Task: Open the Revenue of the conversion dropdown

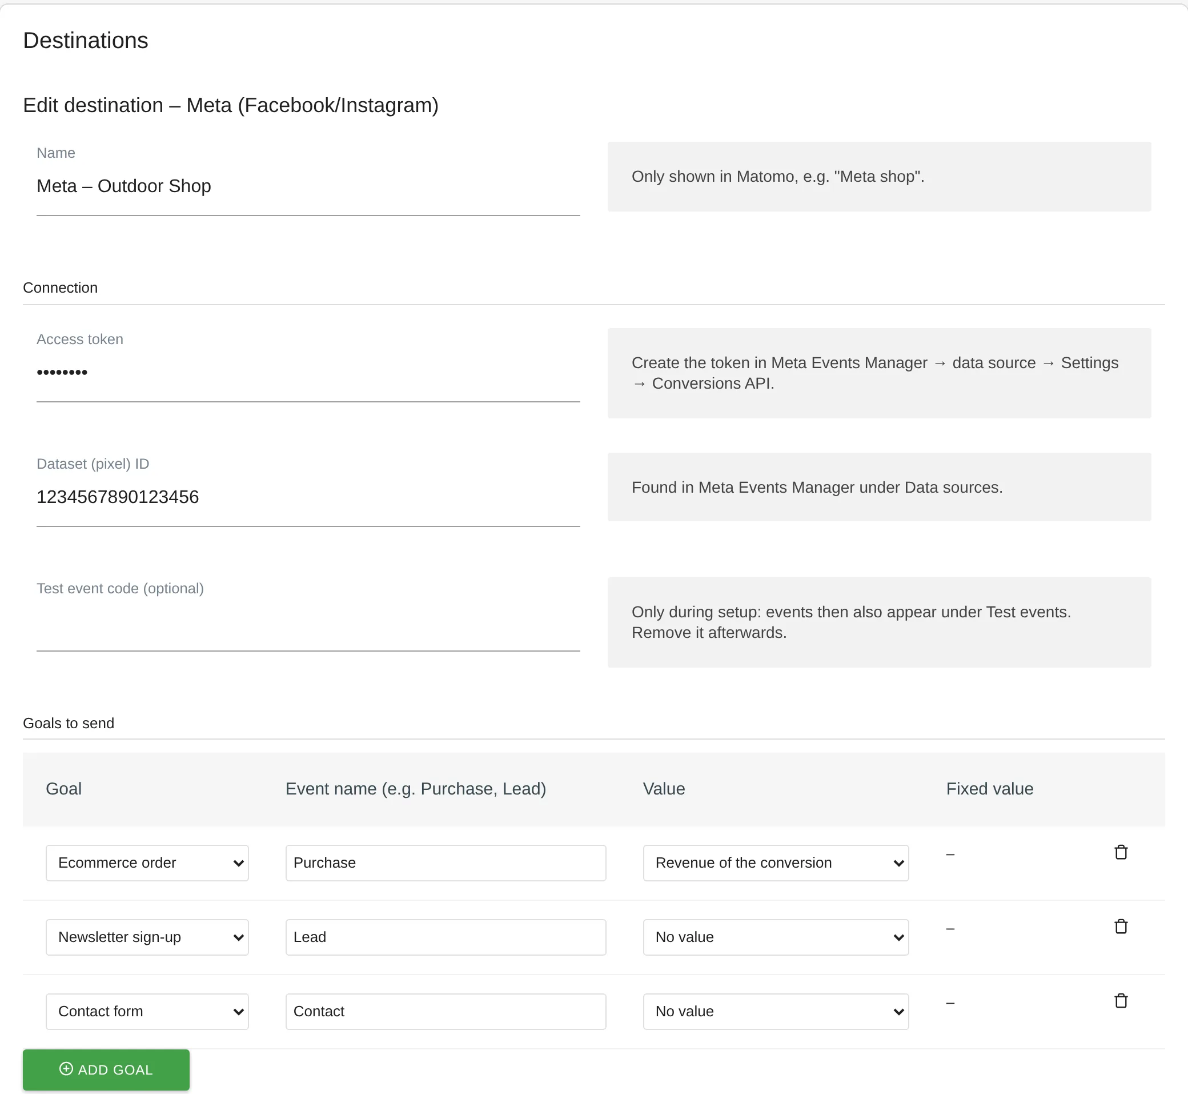Action: click(776, 863)
